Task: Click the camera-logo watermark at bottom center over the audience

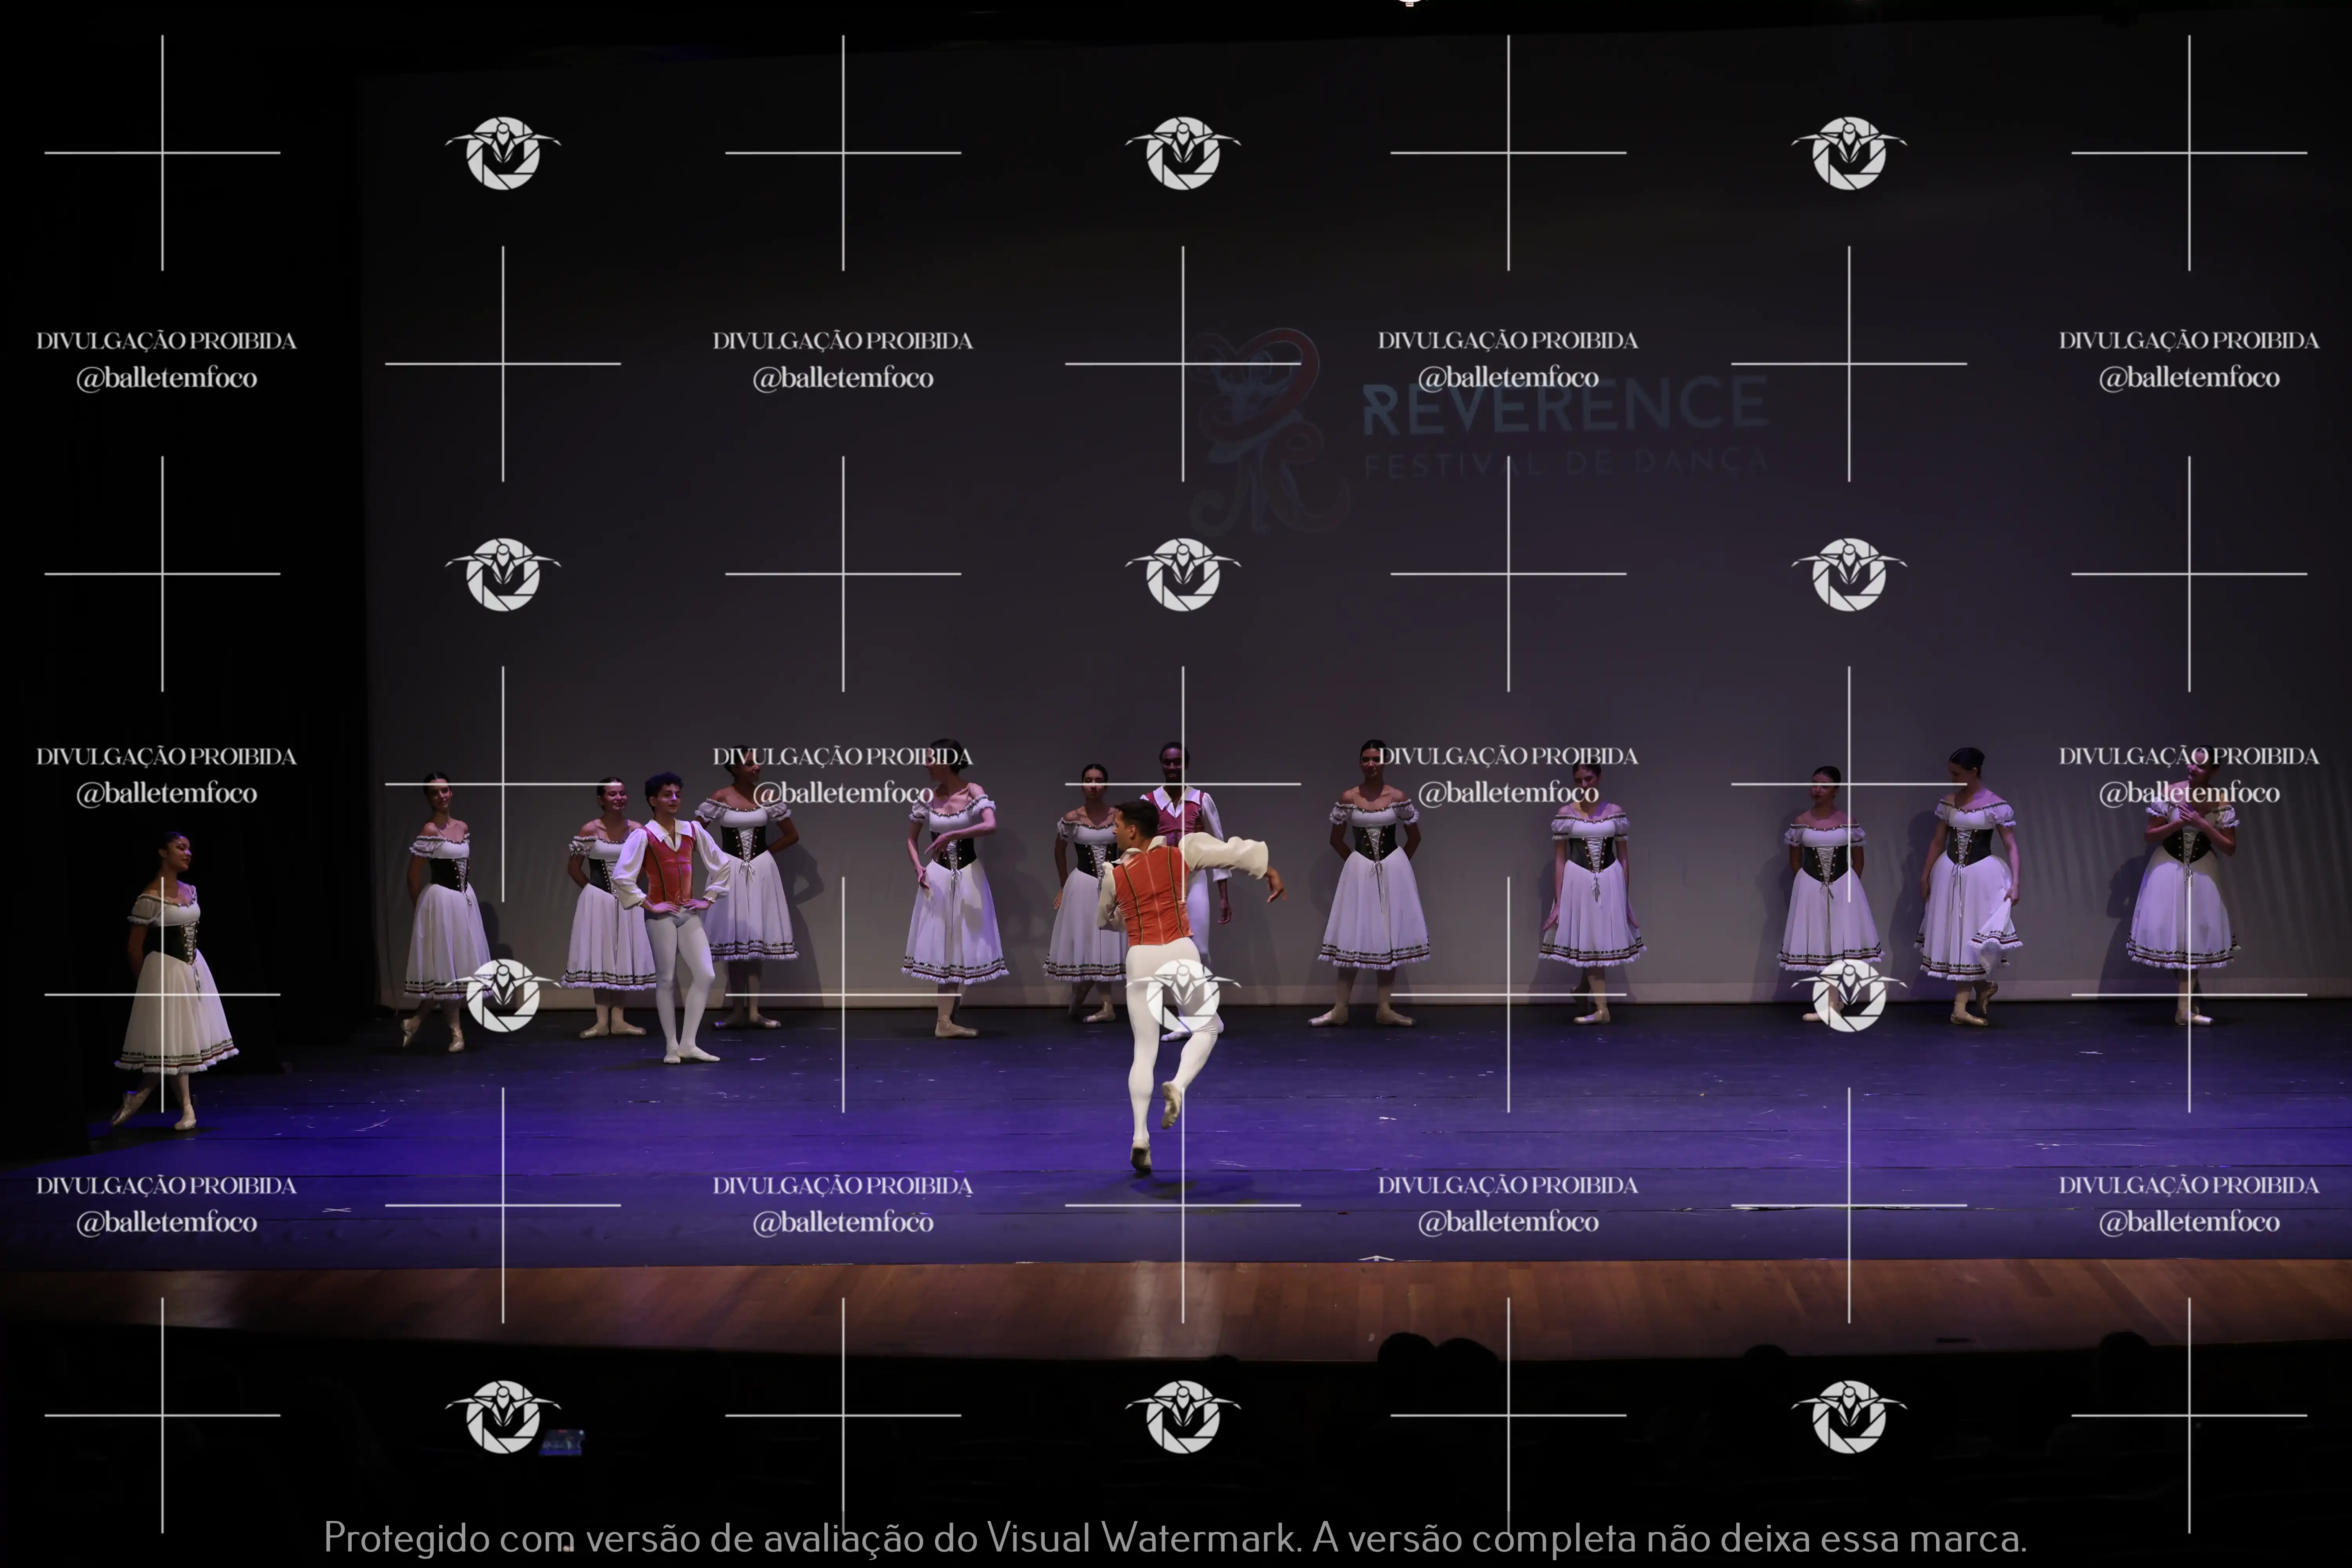Action: [x=1183, y=1415]
